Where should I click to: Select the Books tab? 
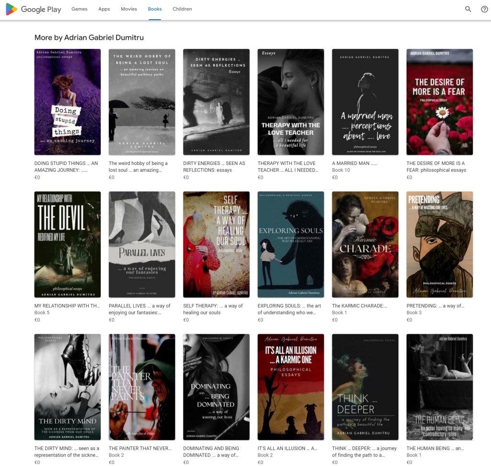point(154,9)
